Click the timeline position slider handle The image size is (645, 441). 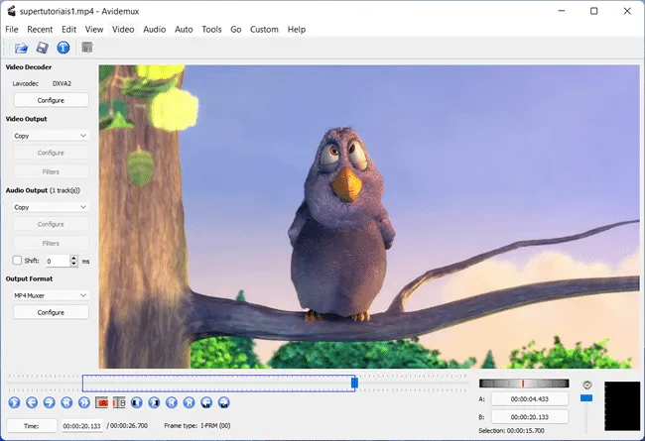(354, 384)
